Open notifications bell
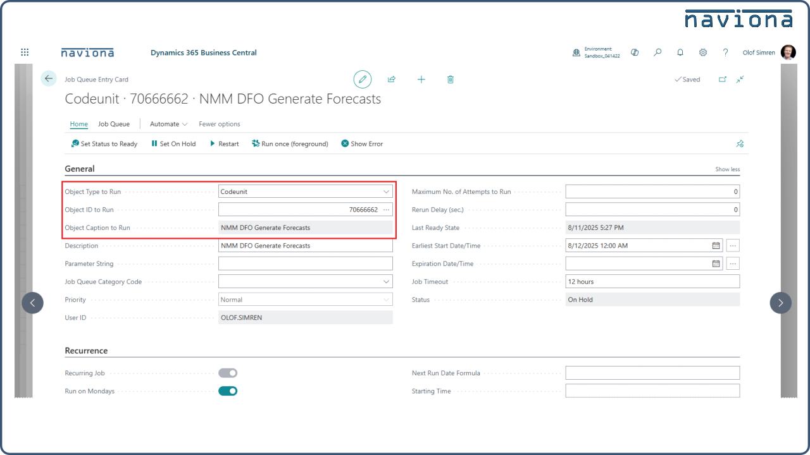Viewport: 810px width, 455px height. [x=680, y=52]
